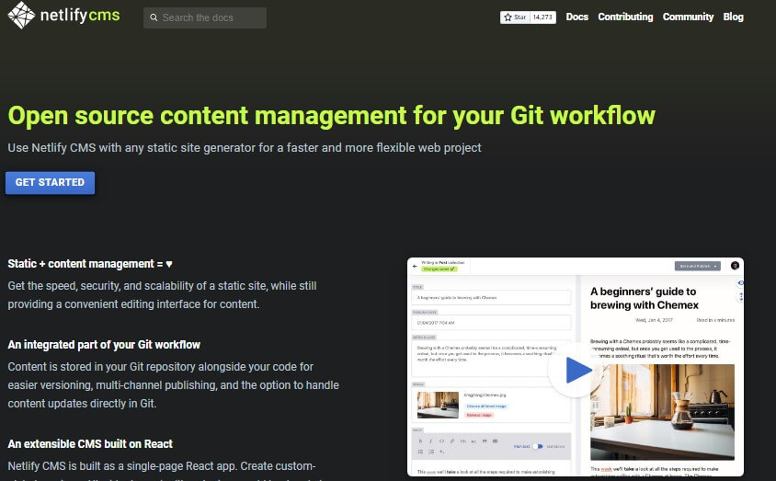Open the Blog page
Viewport: 776px width, 481px height.
pyautogui.click(x=733, y=17)
